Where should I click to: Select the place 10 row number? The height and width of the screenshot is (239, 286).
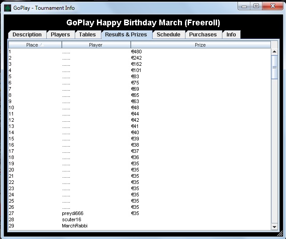[11, 108]
